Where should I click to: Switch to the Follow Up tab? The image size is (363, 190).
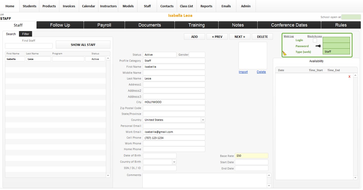click(60, 25)
